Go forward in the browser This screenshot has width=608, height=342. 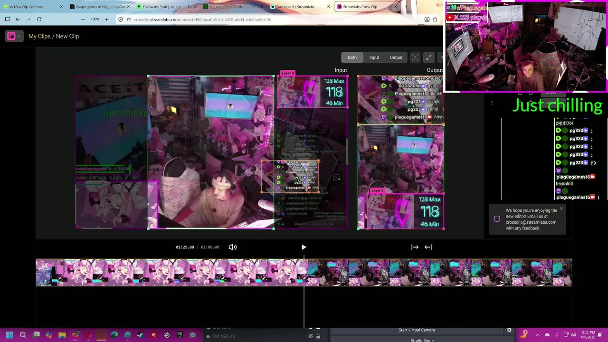[x=28, y=19]
